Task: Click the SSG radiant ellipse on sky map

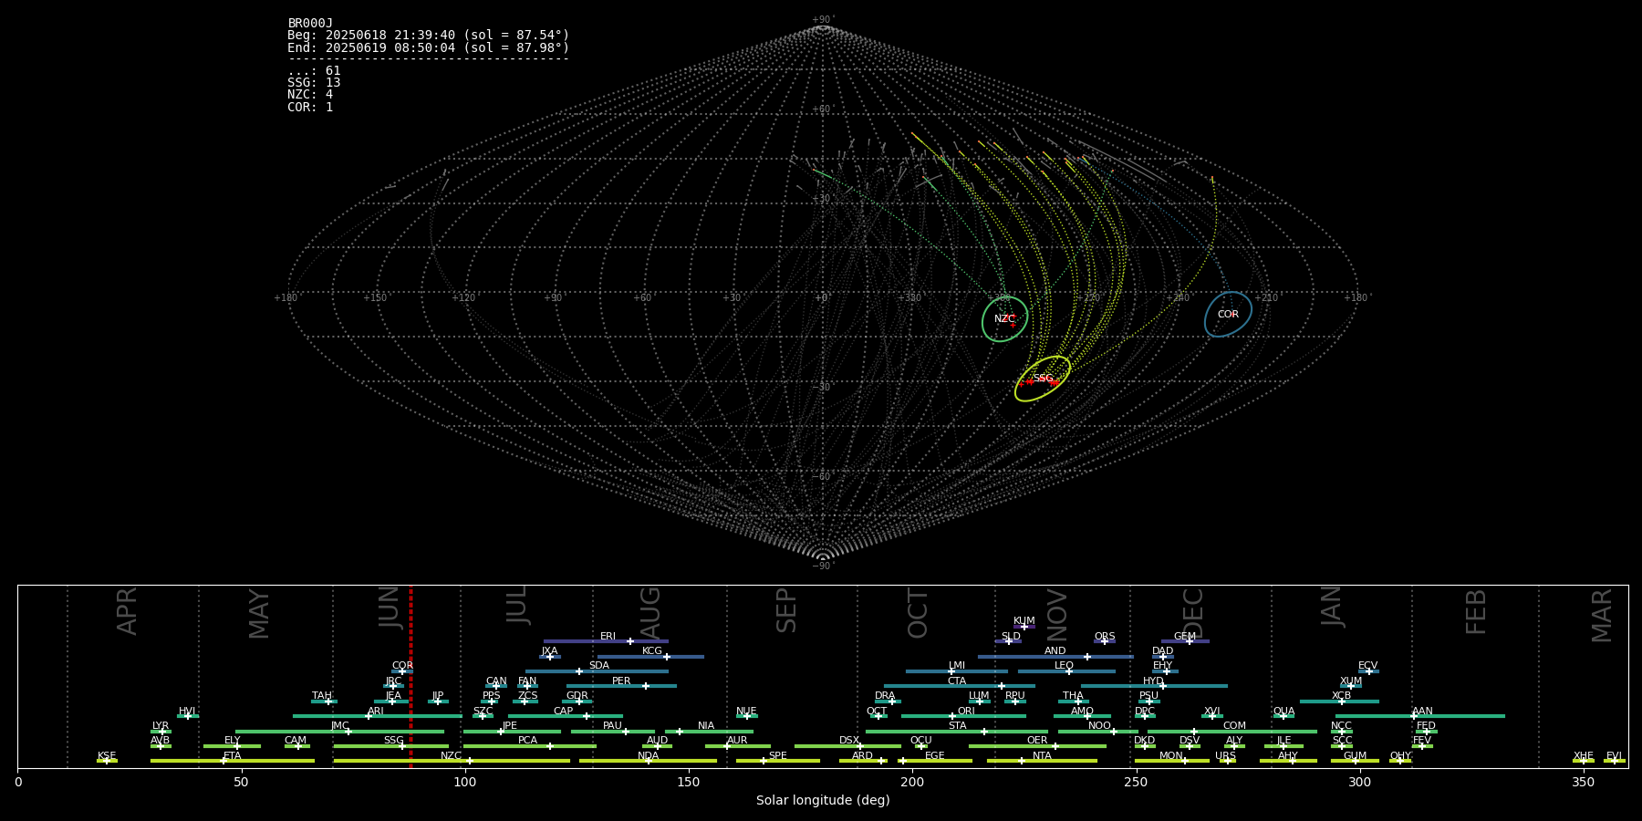Action: pyautogui.click(x=1043, y=379)
